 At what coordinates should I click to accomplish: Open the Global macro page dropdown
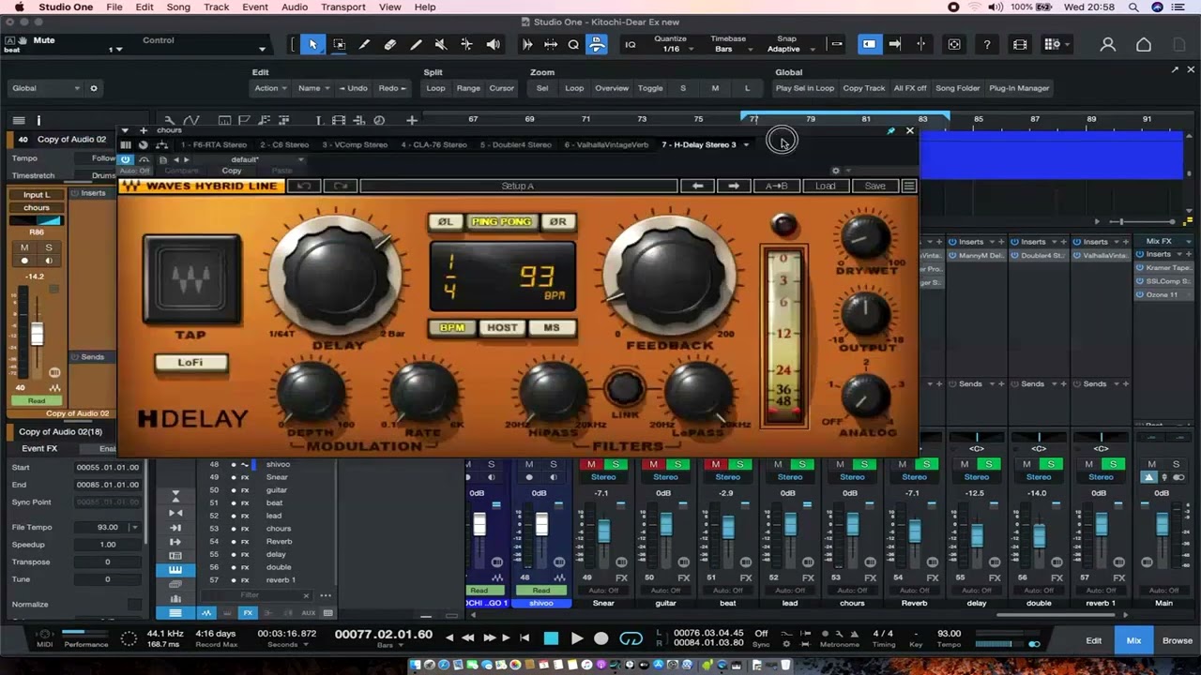pos(46,88)
